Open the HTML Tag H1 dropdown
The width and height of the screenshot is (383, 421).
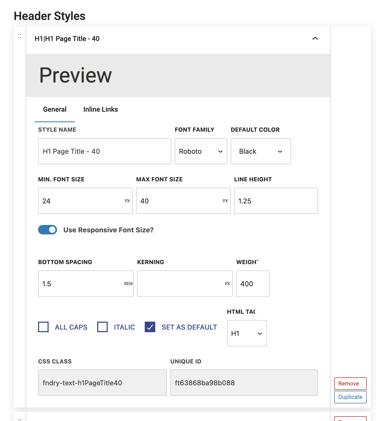click(x=246, y=333)
